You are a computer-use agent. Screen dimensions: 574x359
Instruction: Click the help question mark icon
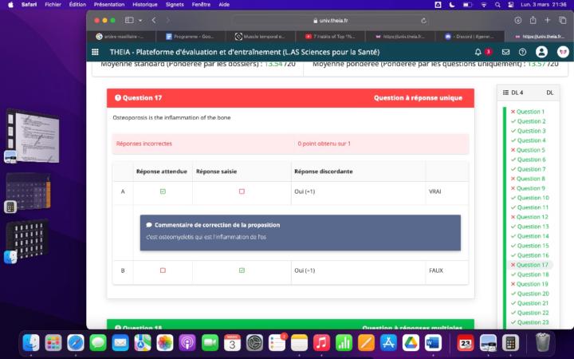(x=523, y=52)
